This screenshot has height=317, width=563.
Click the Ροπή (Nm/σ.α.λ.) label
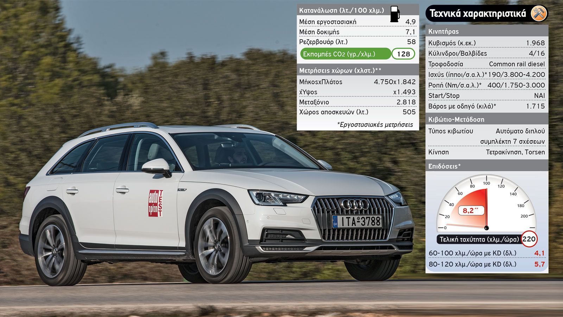(455, 85)
